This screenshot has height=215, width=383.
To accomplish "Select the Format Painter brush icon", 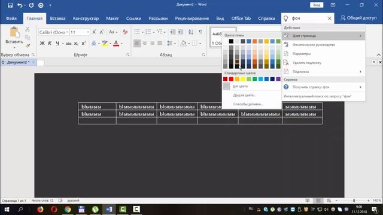I will point(28,45).
